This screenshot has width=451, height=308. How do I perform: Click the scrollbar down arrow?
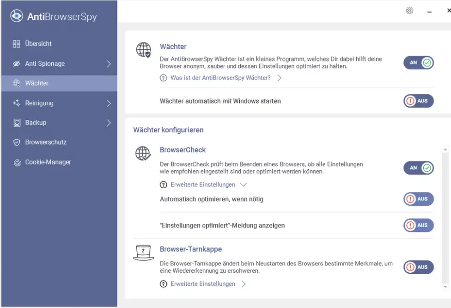click(x=445, y=287)
